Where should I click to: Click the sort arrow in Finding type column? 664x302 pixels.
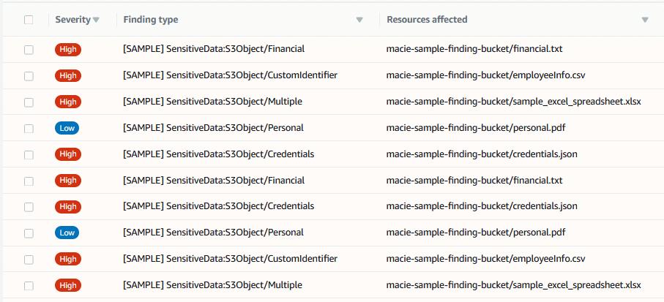point(359,20)
